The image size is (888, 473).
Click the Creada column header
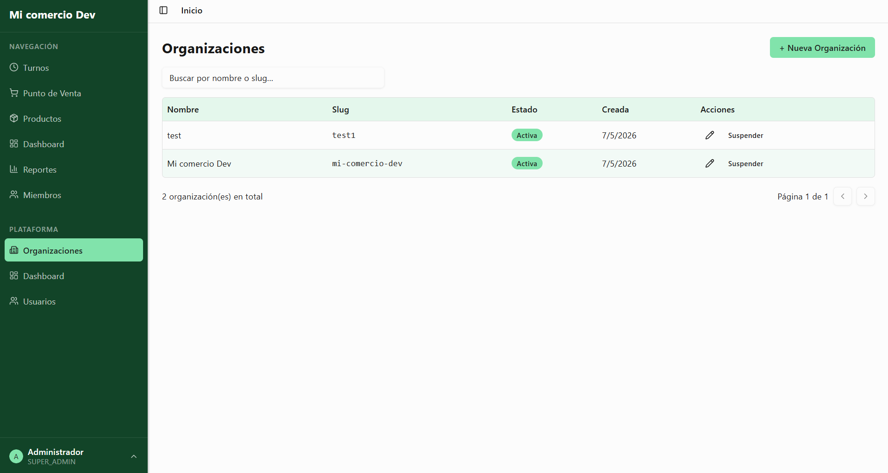pos(615,109)
